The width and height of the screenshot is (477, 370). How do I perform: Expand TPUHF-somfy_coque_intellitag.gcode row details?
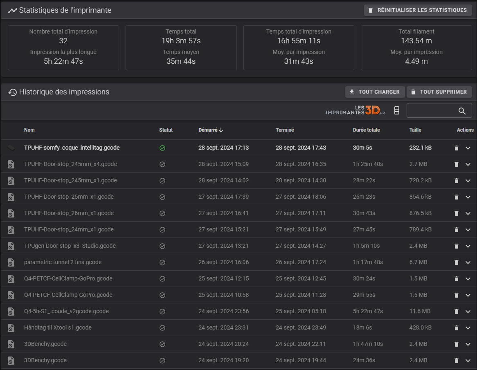point(468,148)
